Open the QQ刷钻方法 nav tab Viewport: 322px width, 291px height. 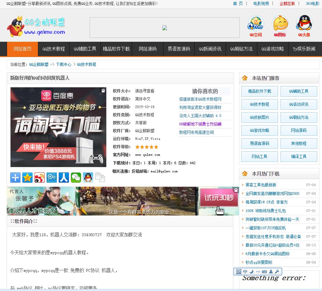click(x=241, y=49)
